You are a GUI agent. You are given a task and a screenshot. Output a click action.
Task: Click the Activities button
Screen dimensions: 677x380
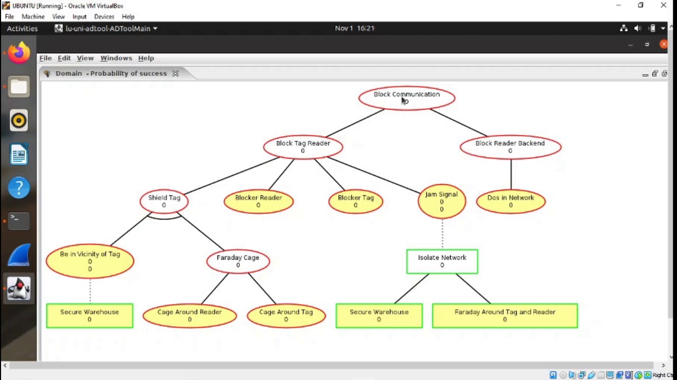pyautogui.click(x=22, y=28)
